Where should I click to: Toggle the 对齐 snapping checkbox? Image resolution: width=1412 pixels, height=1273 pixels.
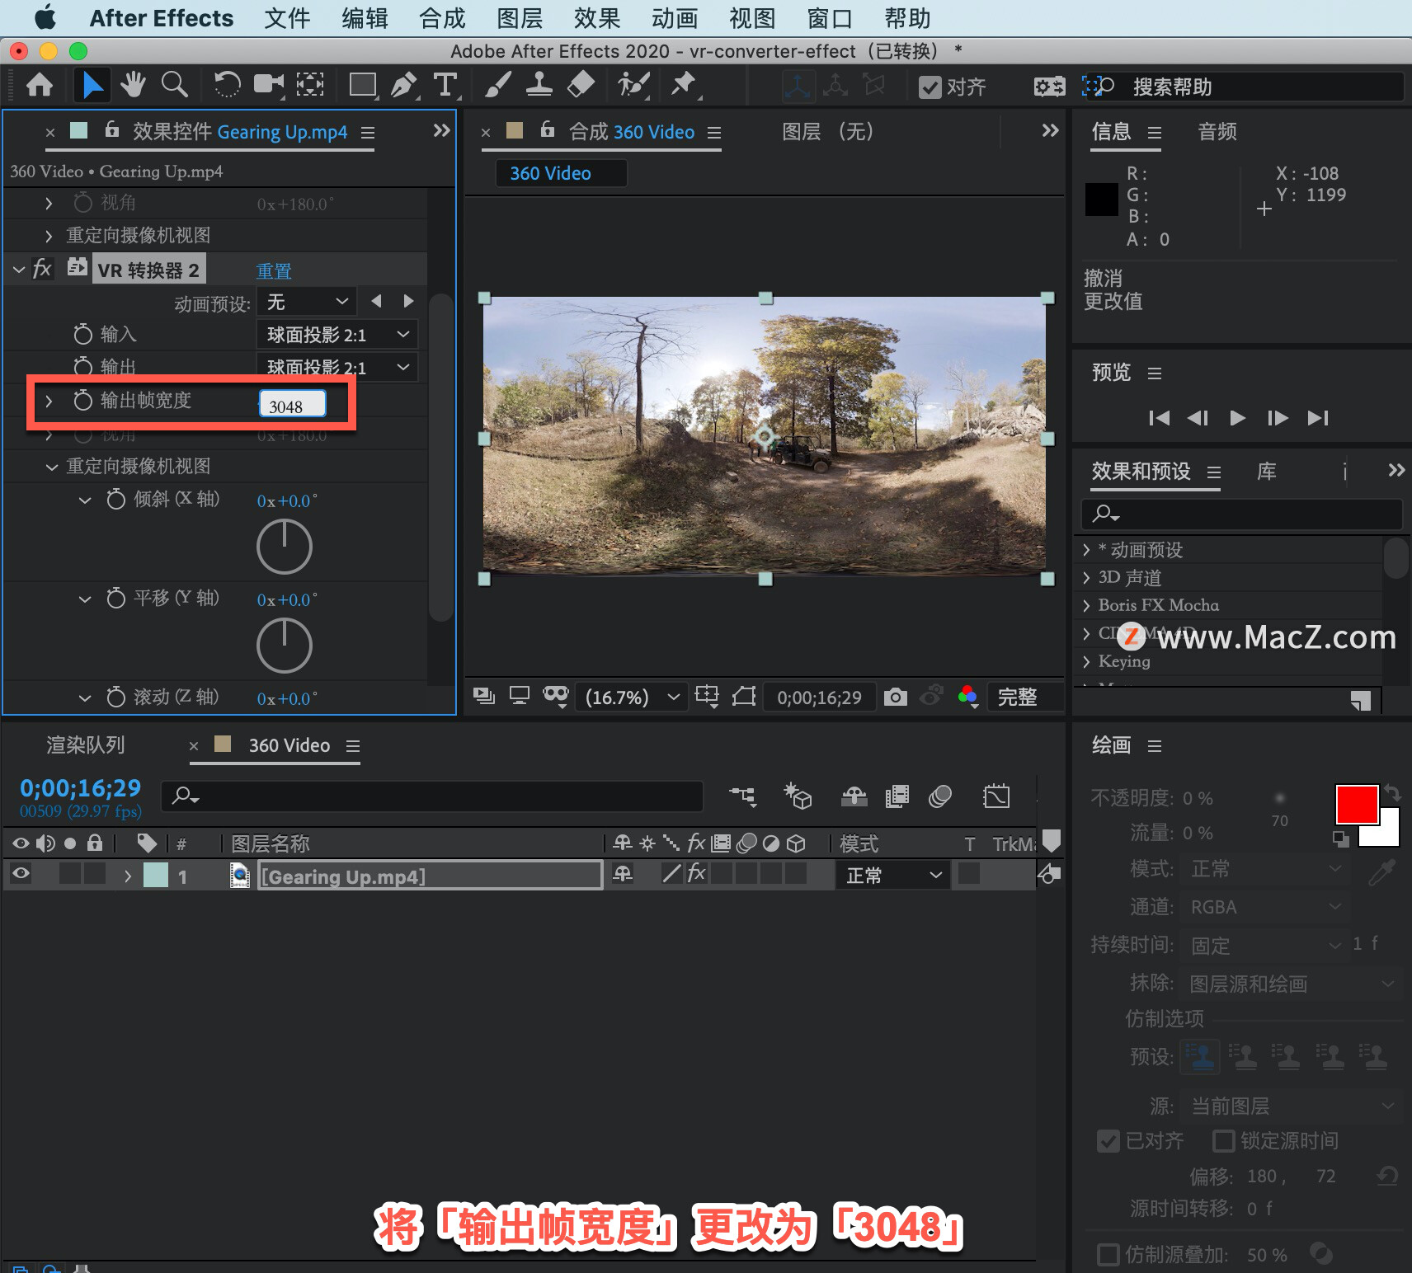pos(930,87)
